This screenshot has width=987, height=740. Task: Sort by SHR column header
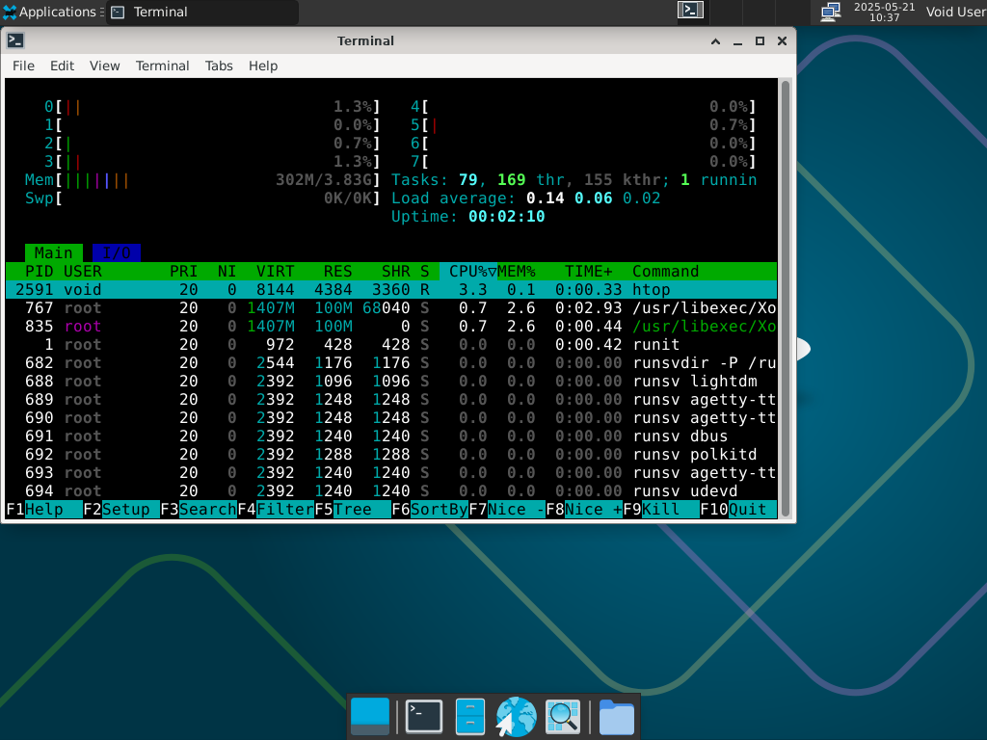coord(395,271)
